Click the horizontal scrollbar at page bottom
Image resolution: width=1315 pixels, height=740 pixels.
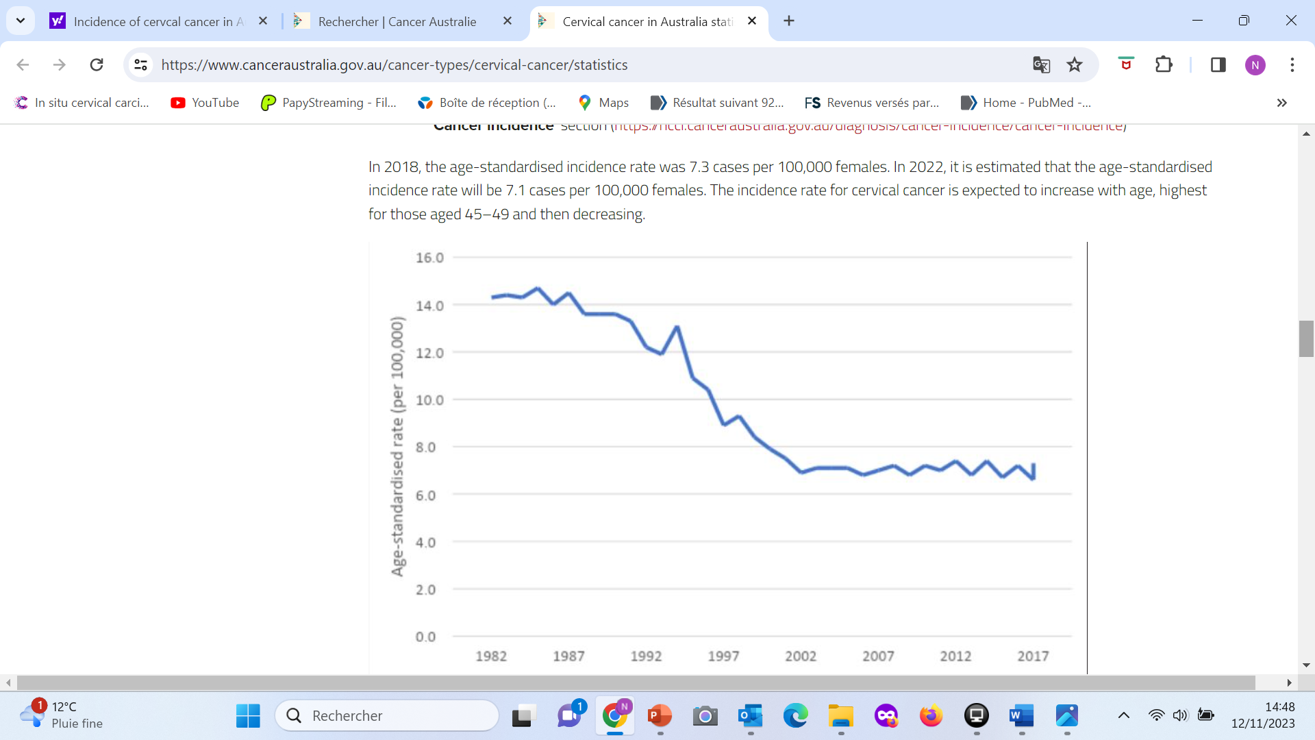click(x=636, y=682)
